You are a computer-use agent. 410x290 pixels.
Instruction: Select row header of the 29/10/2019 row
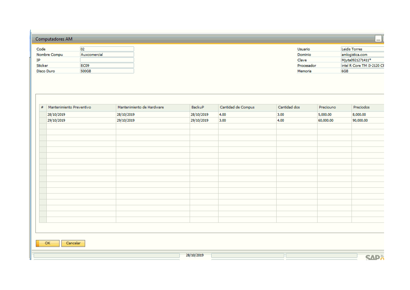pos(43,120)
